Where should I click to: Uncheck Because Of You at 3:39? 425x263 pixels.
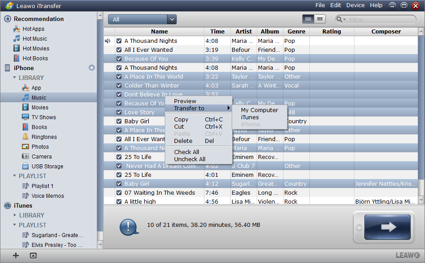[x=119, y=59]
